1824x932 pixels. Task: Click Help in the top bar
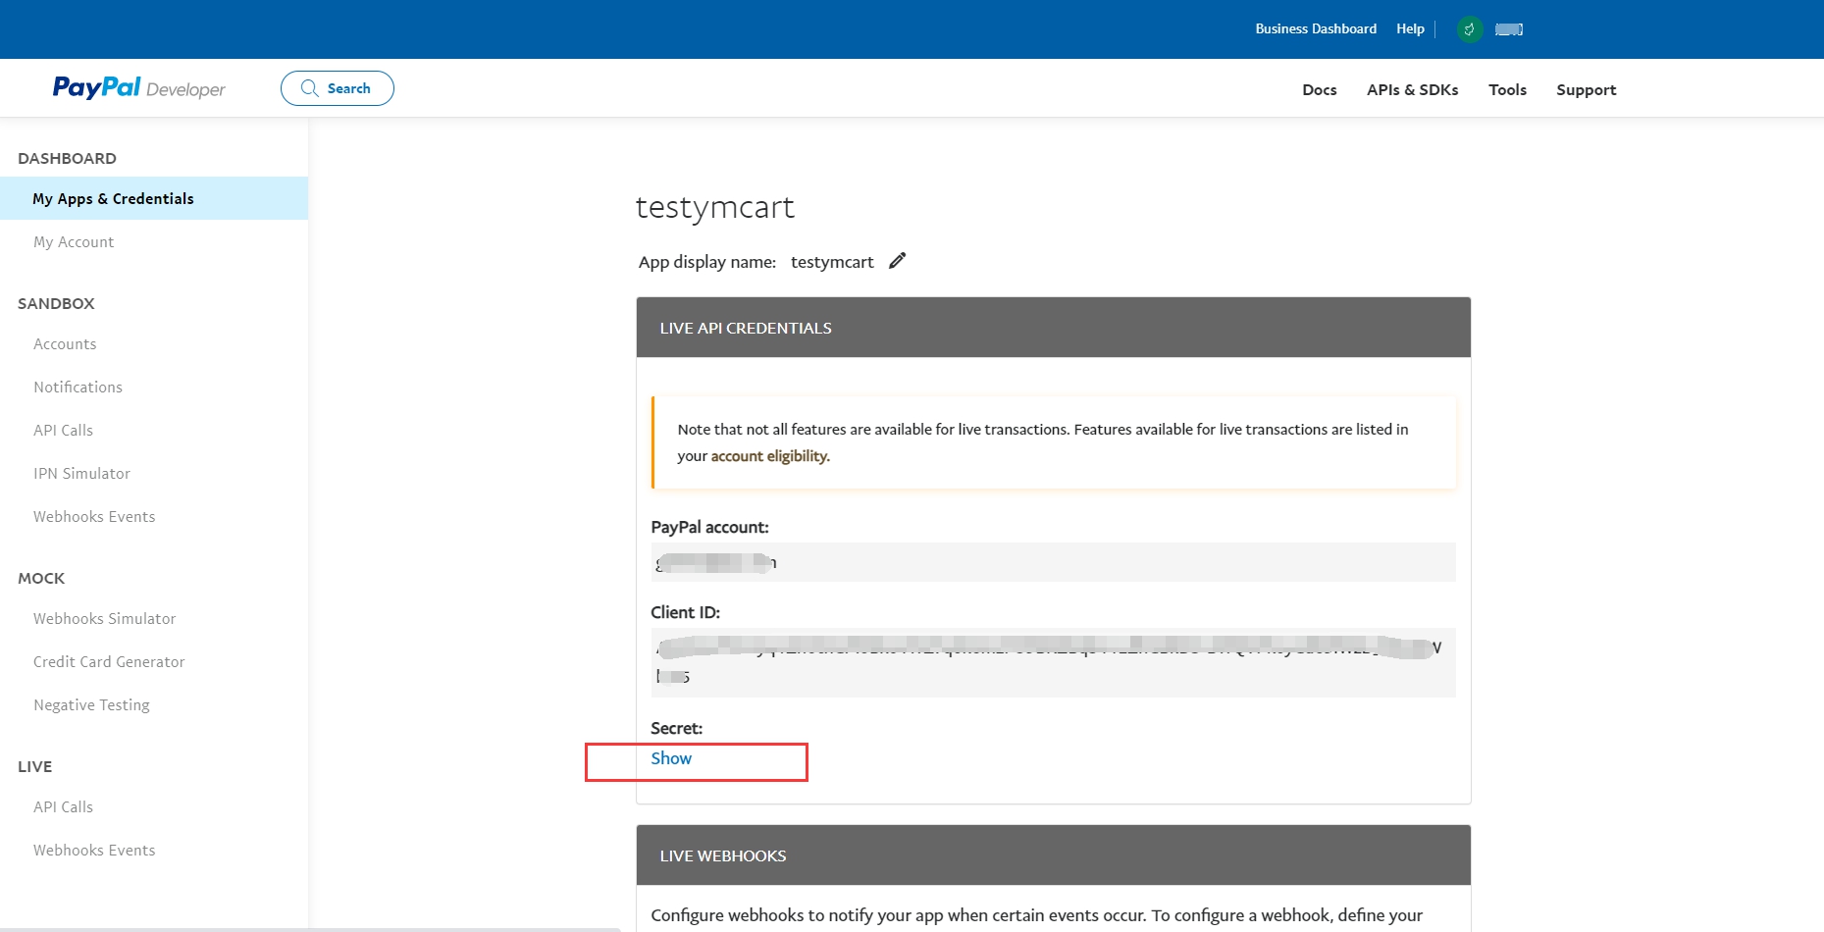point(1410,29)
